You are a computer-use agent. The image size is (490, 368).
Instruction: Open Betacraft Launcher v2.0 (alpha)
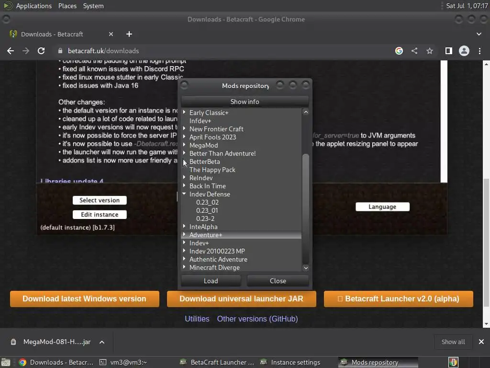(x=399, y=299)
